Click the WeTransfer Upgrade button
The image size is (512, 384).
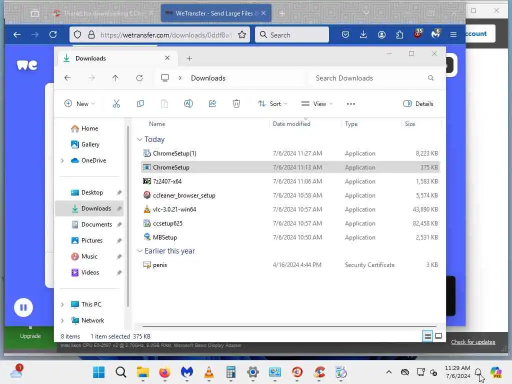[x=30, y=336]
